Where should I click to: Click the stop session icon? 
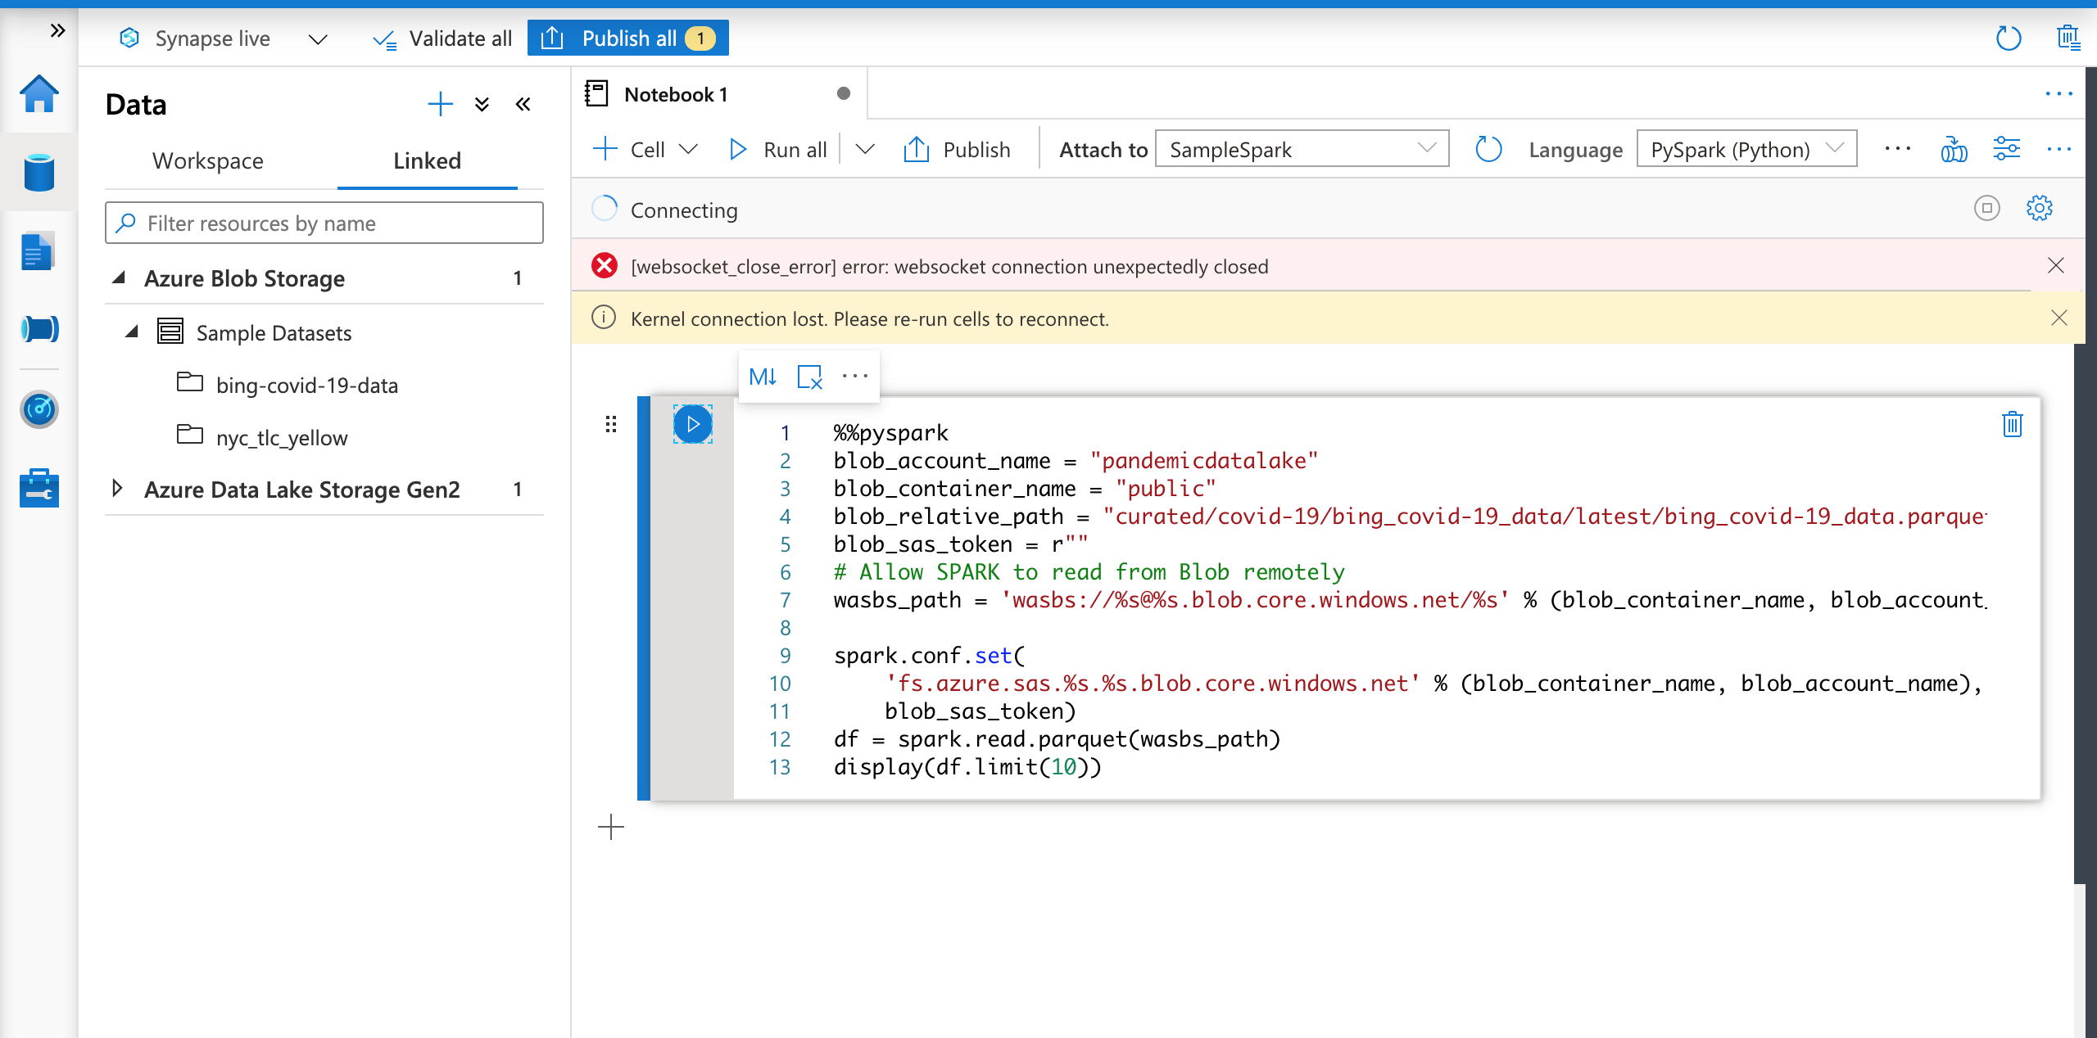click(1986, 209)
